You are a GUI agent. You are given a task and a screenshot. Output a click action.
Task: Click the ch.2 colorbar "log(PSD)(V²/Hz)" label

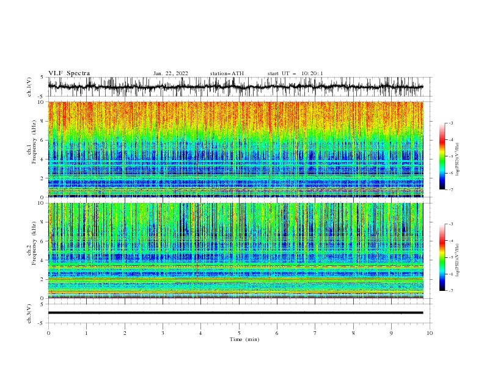click(x=458, y=260)
